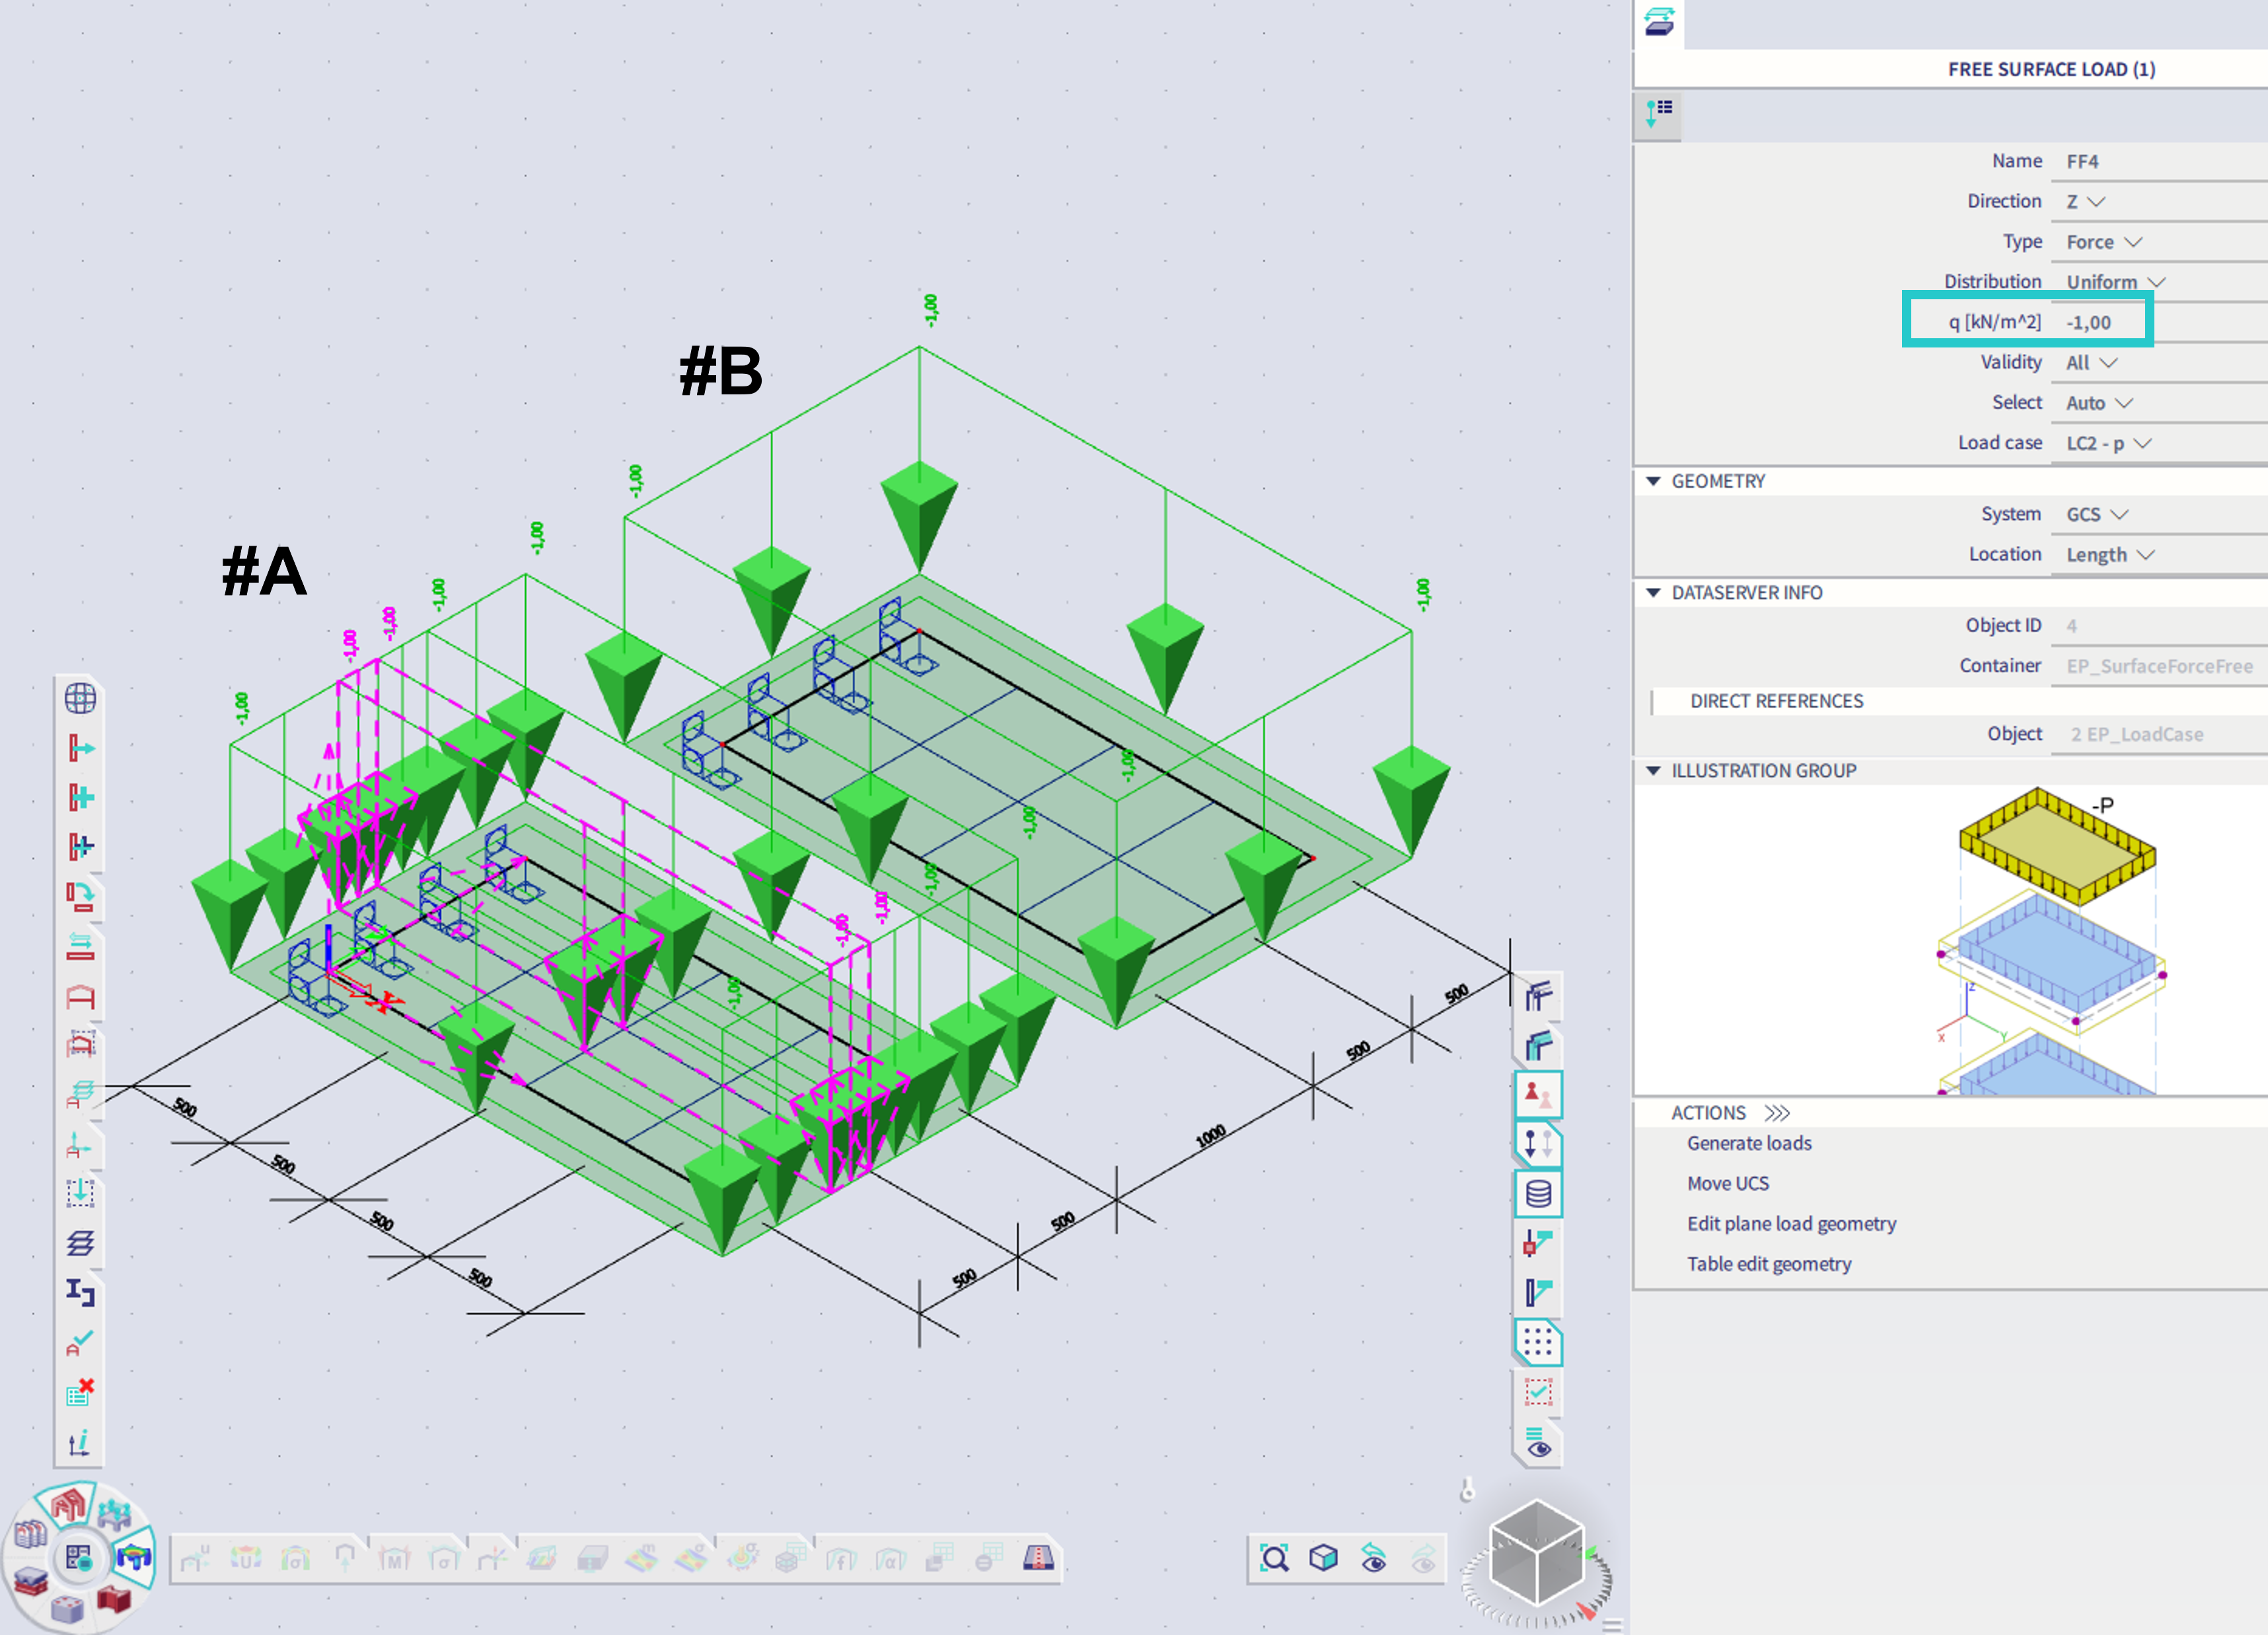
Task: Expand the ACTIONS chevron arrows
Action: coord(1777,1113)
